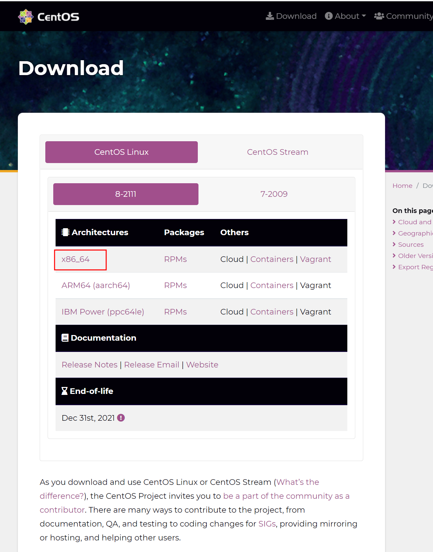The width and height of the screenshot is (433, 552).
Task: Open the SIGs link in paragraph
Action: tap(267, 524)
